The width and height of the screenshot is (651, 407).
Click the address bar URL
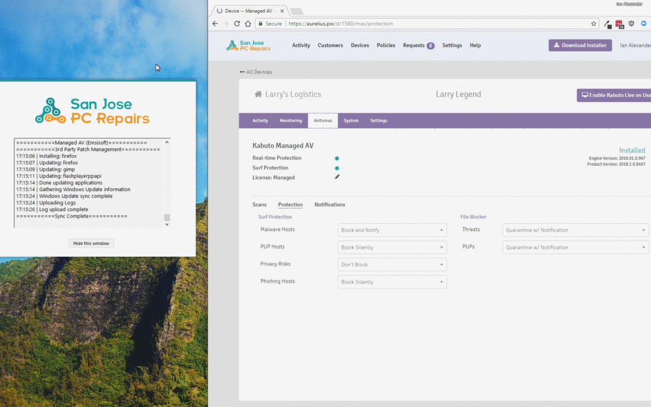coord(341,24)
